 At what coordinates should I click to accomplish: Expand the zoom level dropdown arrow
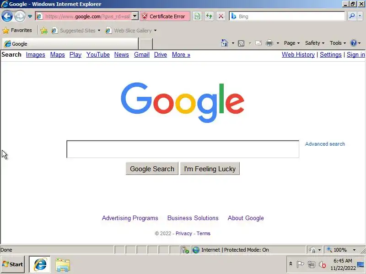354,250
